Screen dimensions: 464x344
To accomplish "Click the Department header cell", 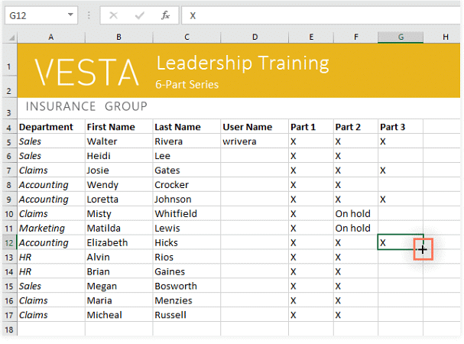I will click(51, 127).
